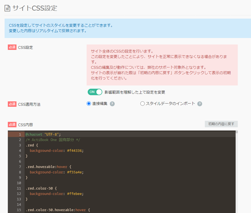Click the 初期の内容に戻す button
This screenshot has height=213, width=251.
(x=221, y=124)
